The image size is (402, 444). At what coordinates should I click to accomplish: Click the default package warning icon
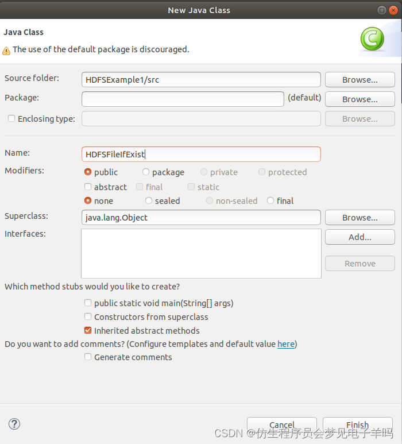(x=6, y=50)
